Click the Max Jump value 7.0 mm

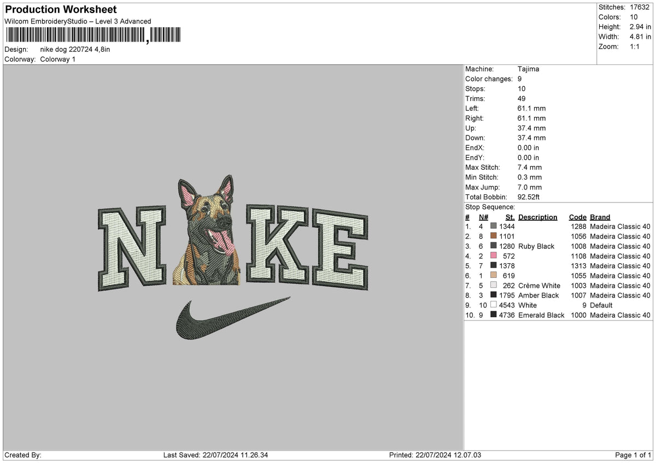click(530, 187)
